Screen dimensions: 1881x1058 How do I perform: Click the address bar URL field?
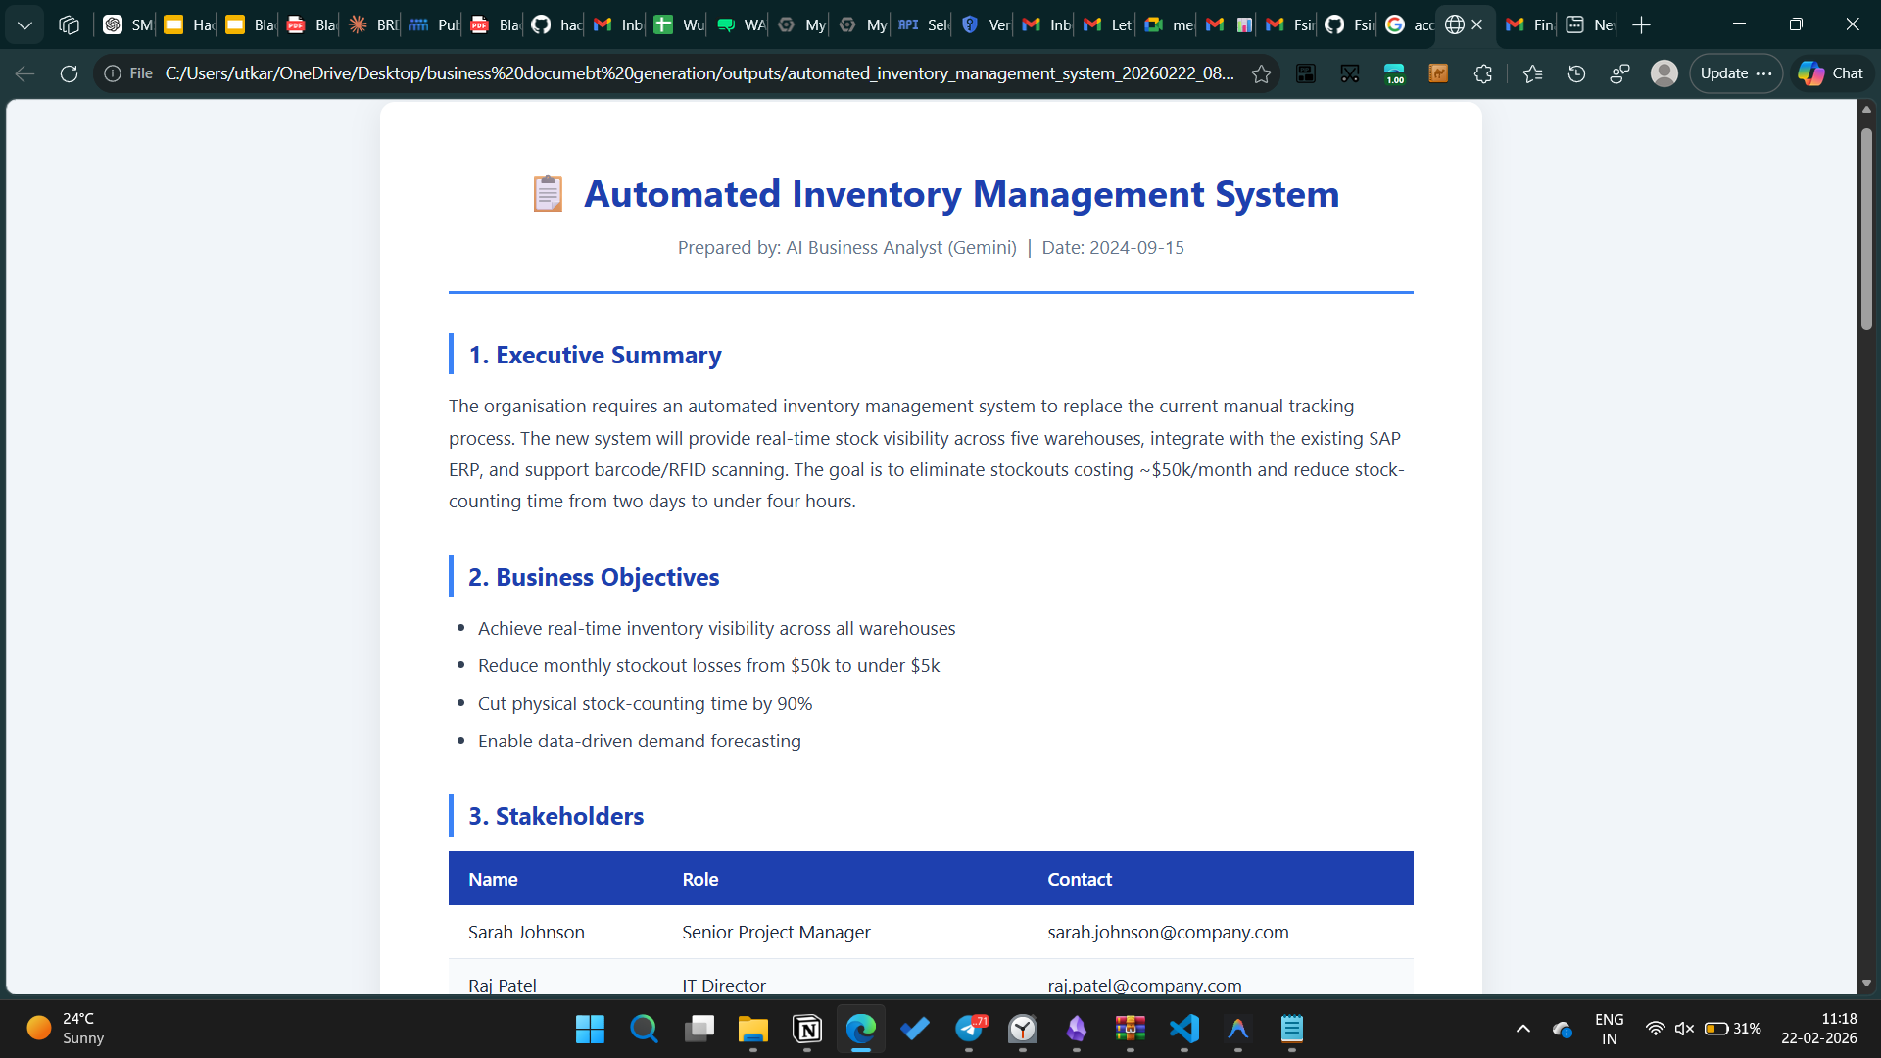(698, 73)
